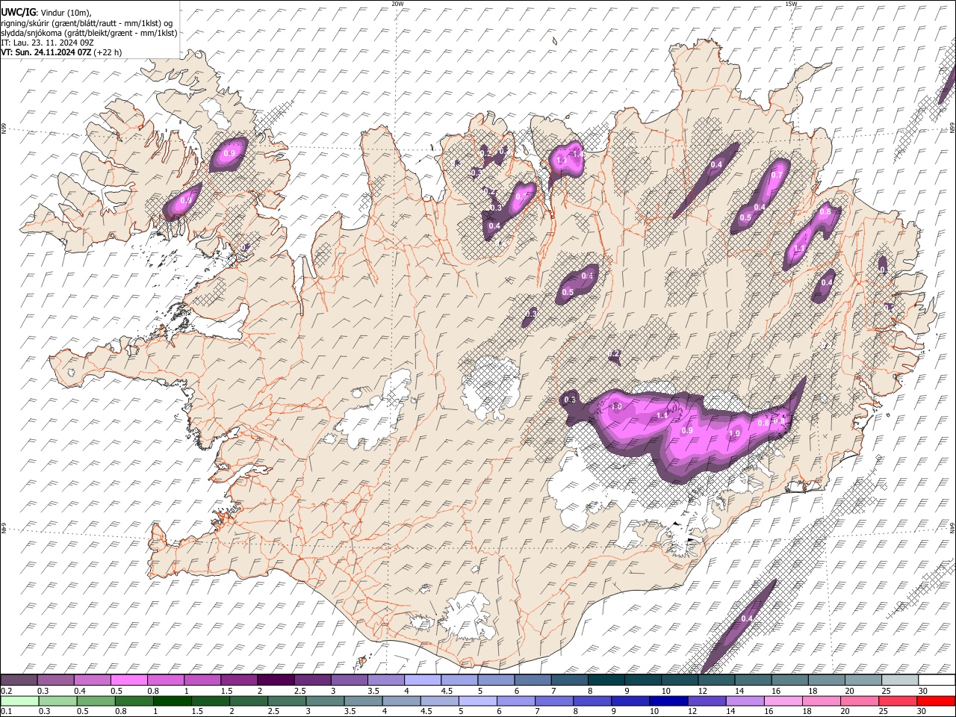This screenshot has height=717, width=956.
Task: Select the 2 darkest purple swatch, top legend row
Action: pyautogui.click(x=276, y=680)
